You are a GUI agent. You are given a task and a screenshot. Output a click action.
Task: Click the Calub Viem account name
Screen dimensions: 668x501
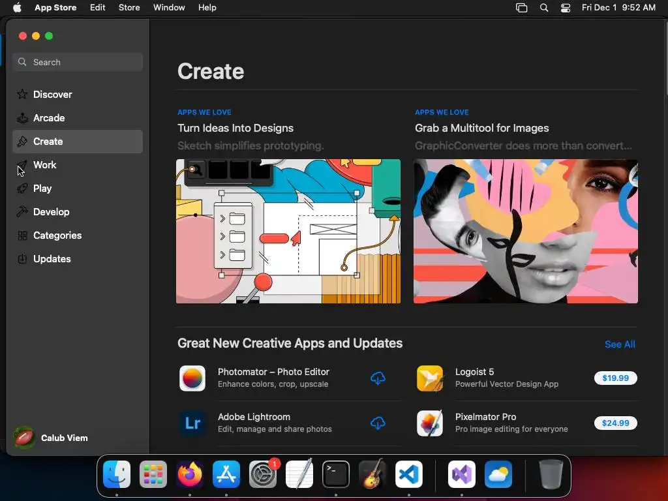pos(65,438)
